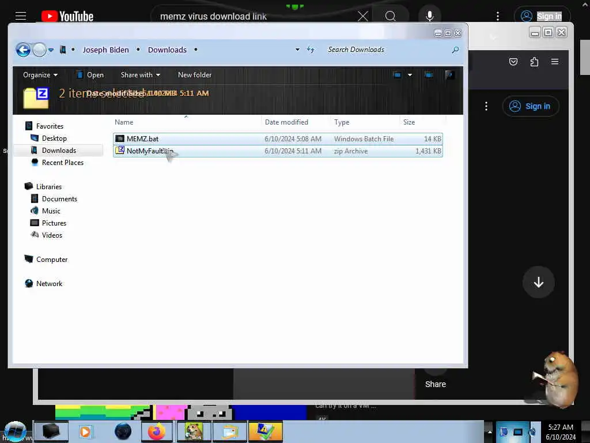Click Open in the Explorer toolbar
The image size is (590, 443).
(90, 75)
